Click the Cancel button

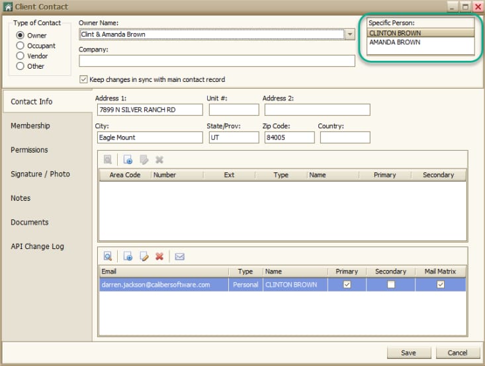(x=458, y=353)
